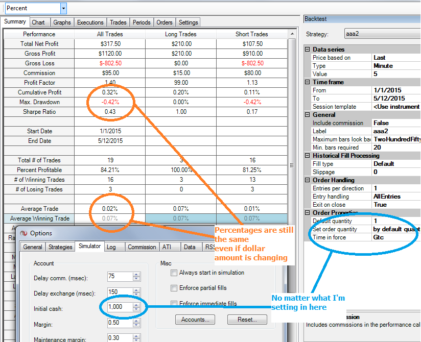Click the Accounts... button

point(195,320)
